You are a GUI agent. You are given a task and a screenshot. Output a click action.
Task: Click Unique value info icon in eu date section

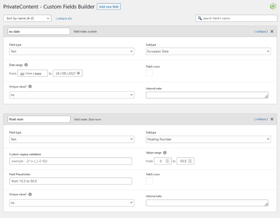[29, 87]
